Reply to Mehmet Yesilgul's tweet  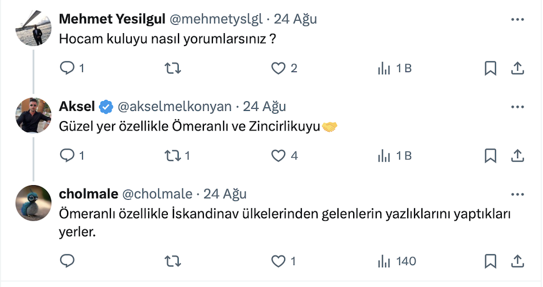68,69
